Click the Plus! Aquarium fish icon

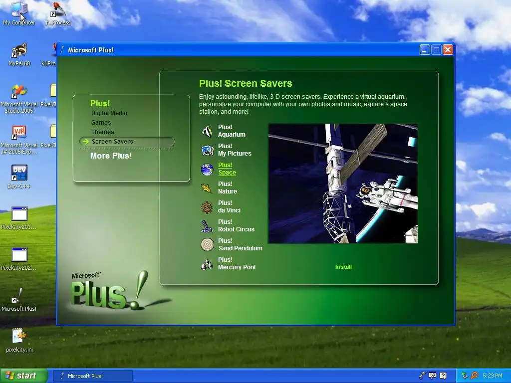pyautogui.click(x=207, y=131)
